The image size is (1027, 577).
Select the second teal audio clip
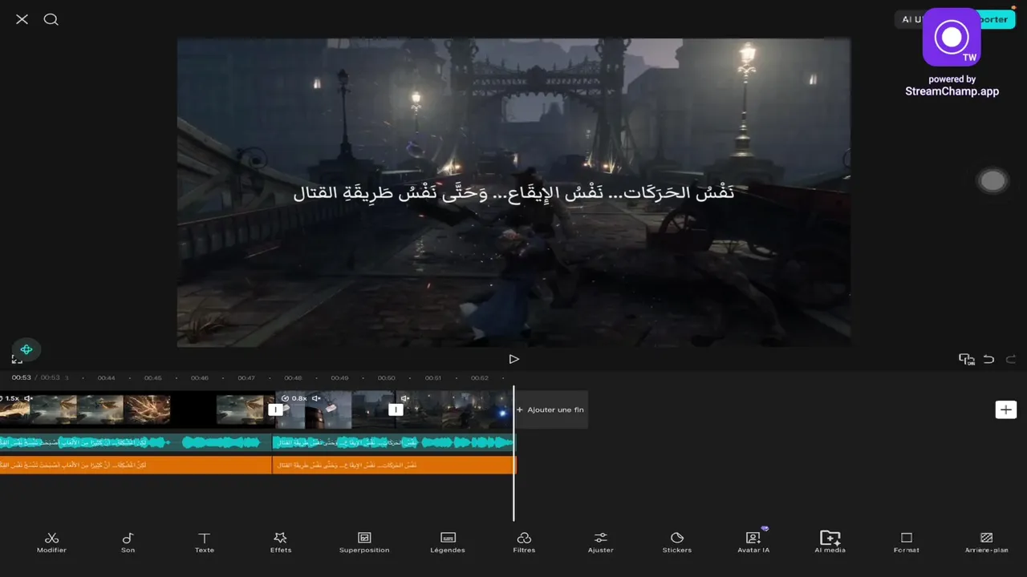pos(393,442)
